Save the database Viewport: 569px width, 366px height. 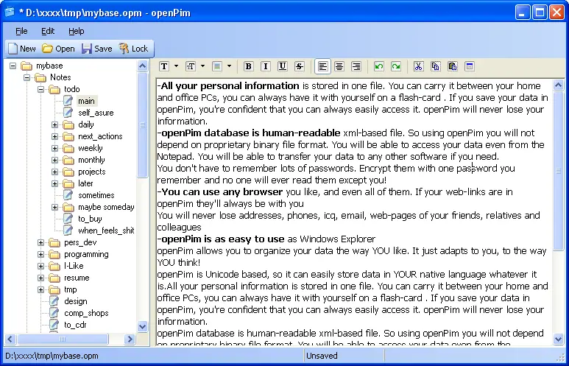(x=97, y=49)
